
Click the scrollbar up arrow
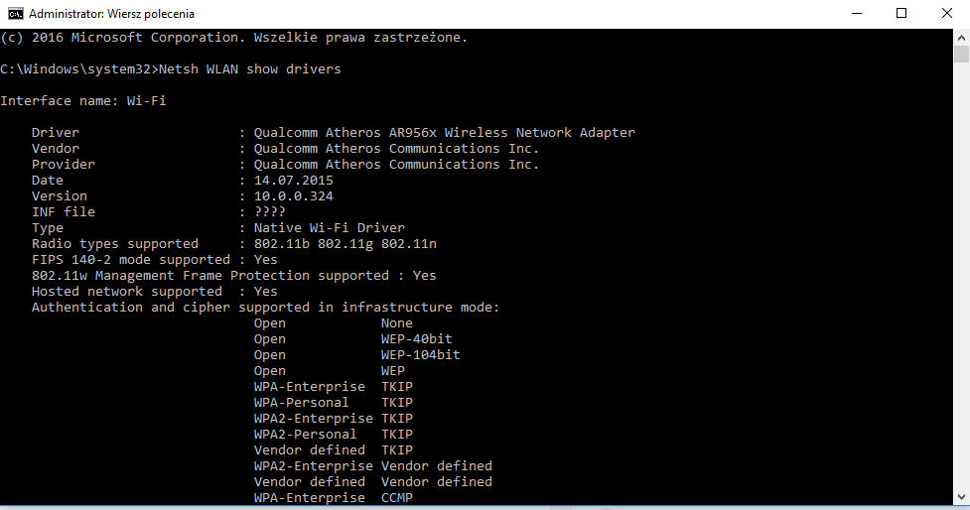pyautogui.click(x=961, y=37)
